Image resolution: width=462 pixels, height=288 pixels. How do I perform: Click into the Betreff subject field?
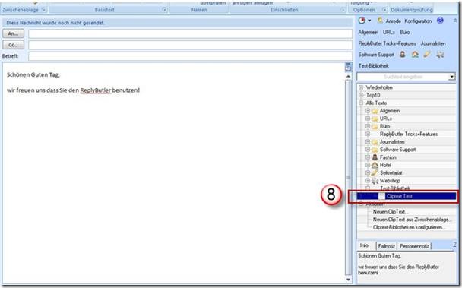(190, 56)
